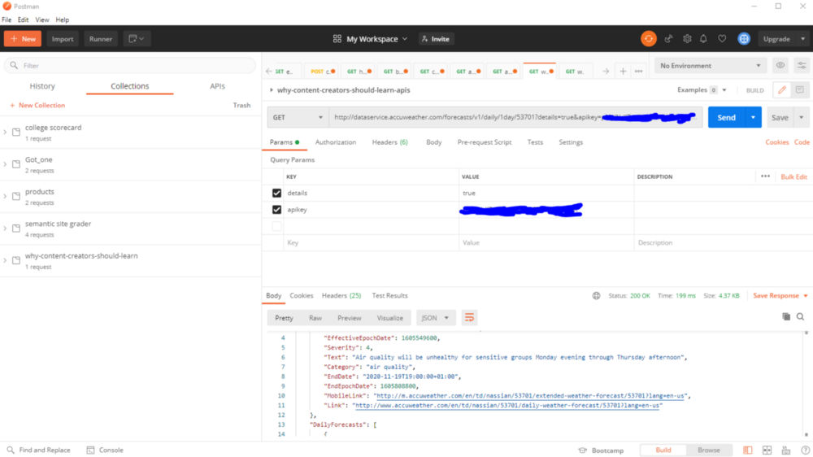Open Query Params column options dots

tap(765, 176)
